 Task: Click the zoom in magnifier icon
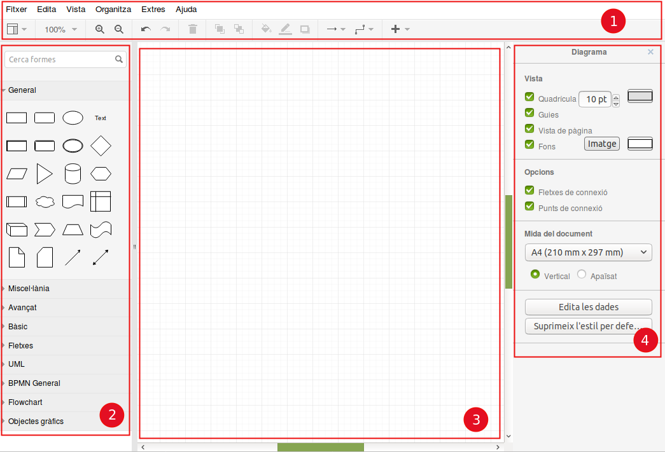[x=100, y=29]
